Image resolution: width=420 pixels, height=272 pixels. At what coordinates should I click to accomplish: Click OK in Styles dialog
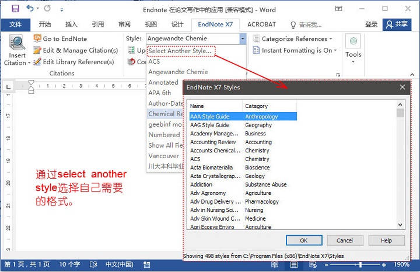pyautogui.click(x=304, y=240)
